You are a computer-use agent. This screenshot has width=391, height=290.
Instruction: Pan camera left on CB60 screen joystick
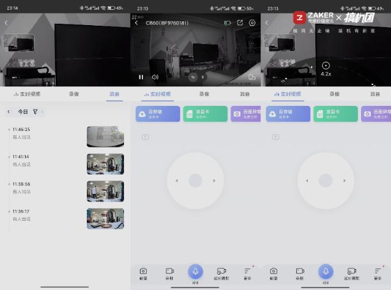177,180
